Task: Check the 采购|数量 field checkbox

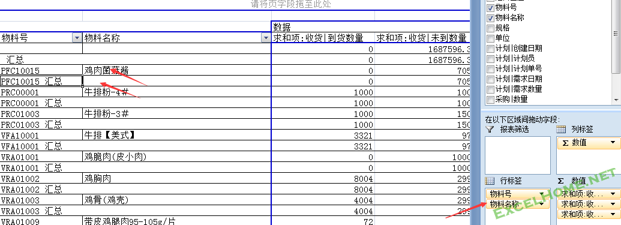Action: point(490,100)
